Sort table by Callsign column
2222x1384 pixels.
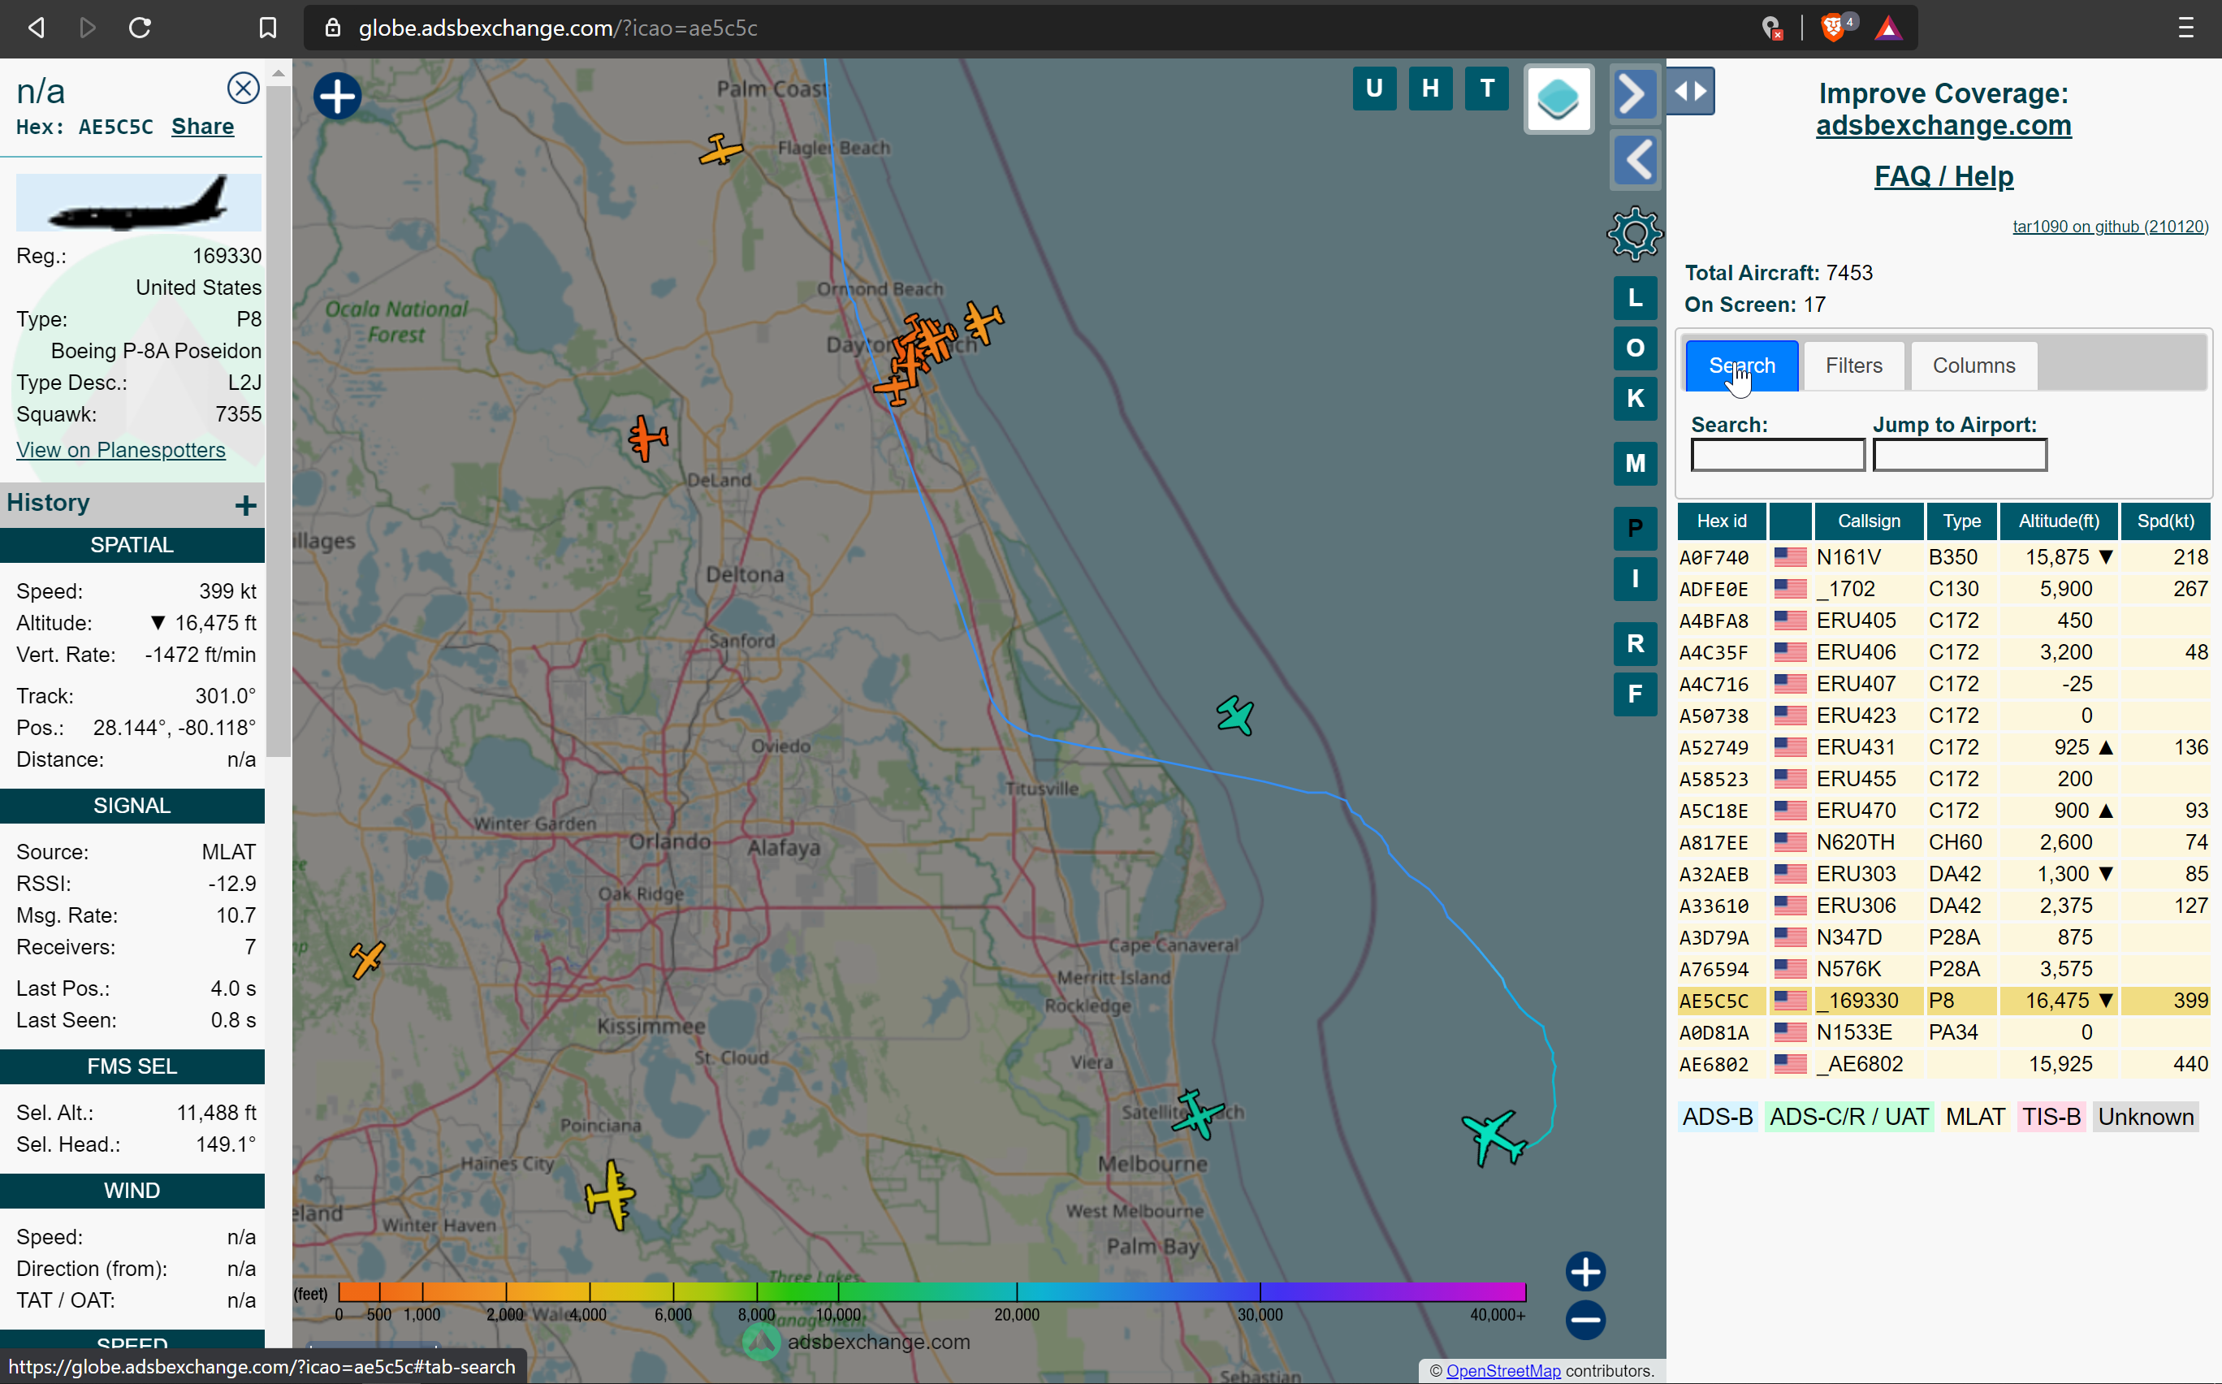tap(1868, 521)
